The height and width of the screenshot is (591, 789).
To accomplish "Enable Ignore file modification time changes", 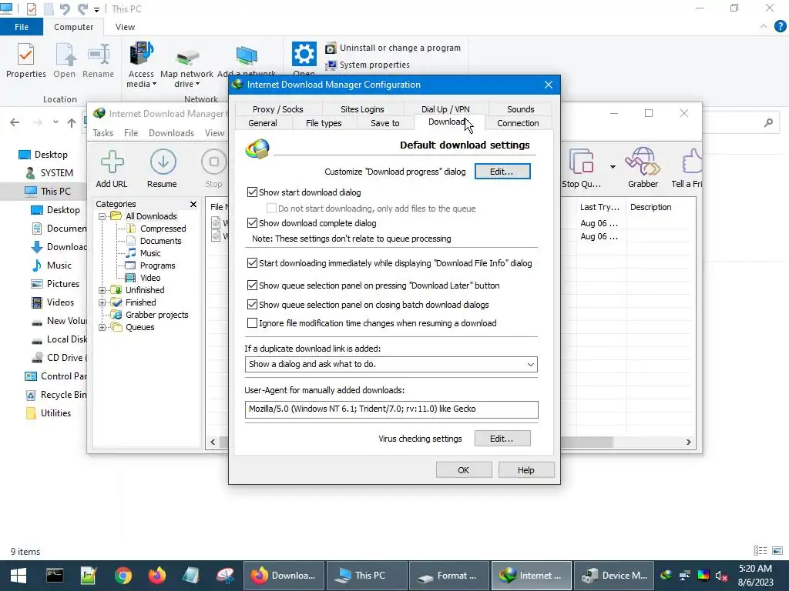I will [x=252, y=323].
